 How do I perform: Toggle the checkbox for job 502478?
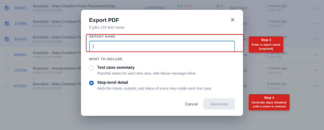click(x=7, y=39)
